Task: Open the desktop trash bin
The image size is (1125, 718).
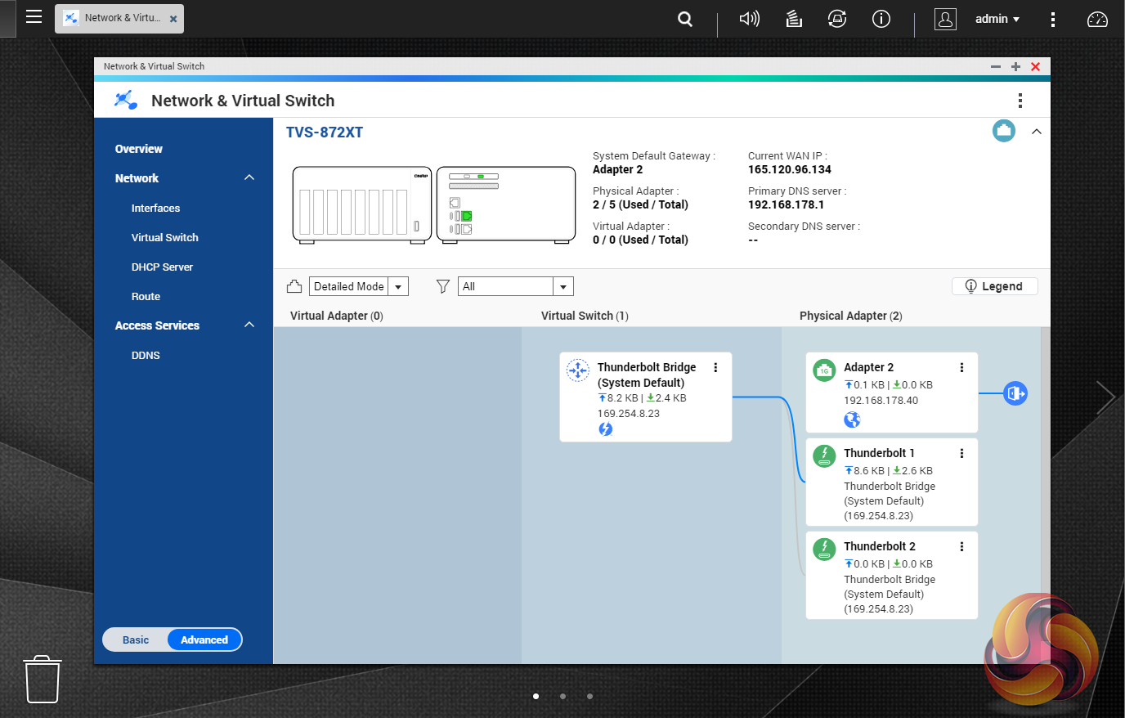Action: coord(42,679)
